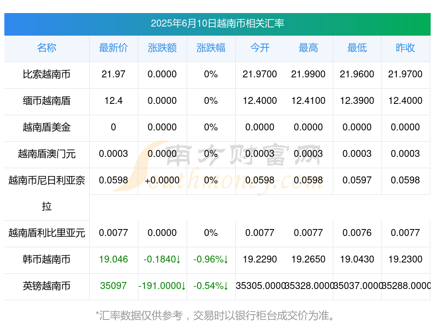
Task: Click the 最高 column header
Action: 308,48
